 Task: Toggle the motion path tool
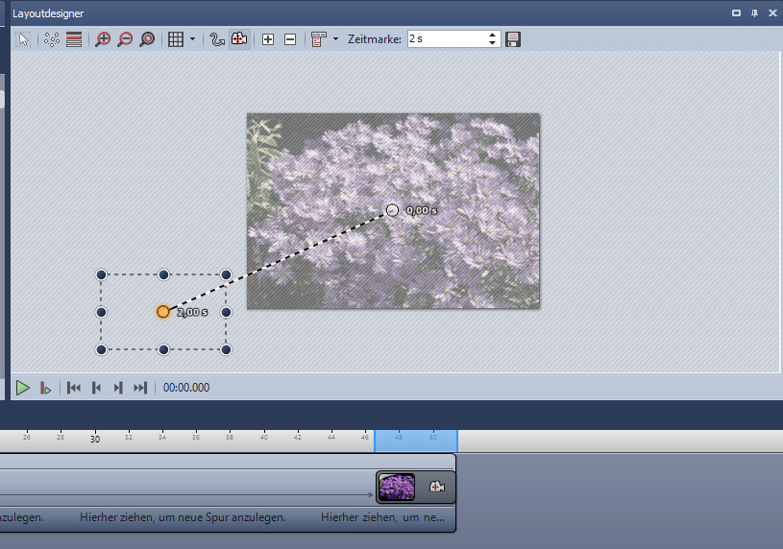coord(217,39)
